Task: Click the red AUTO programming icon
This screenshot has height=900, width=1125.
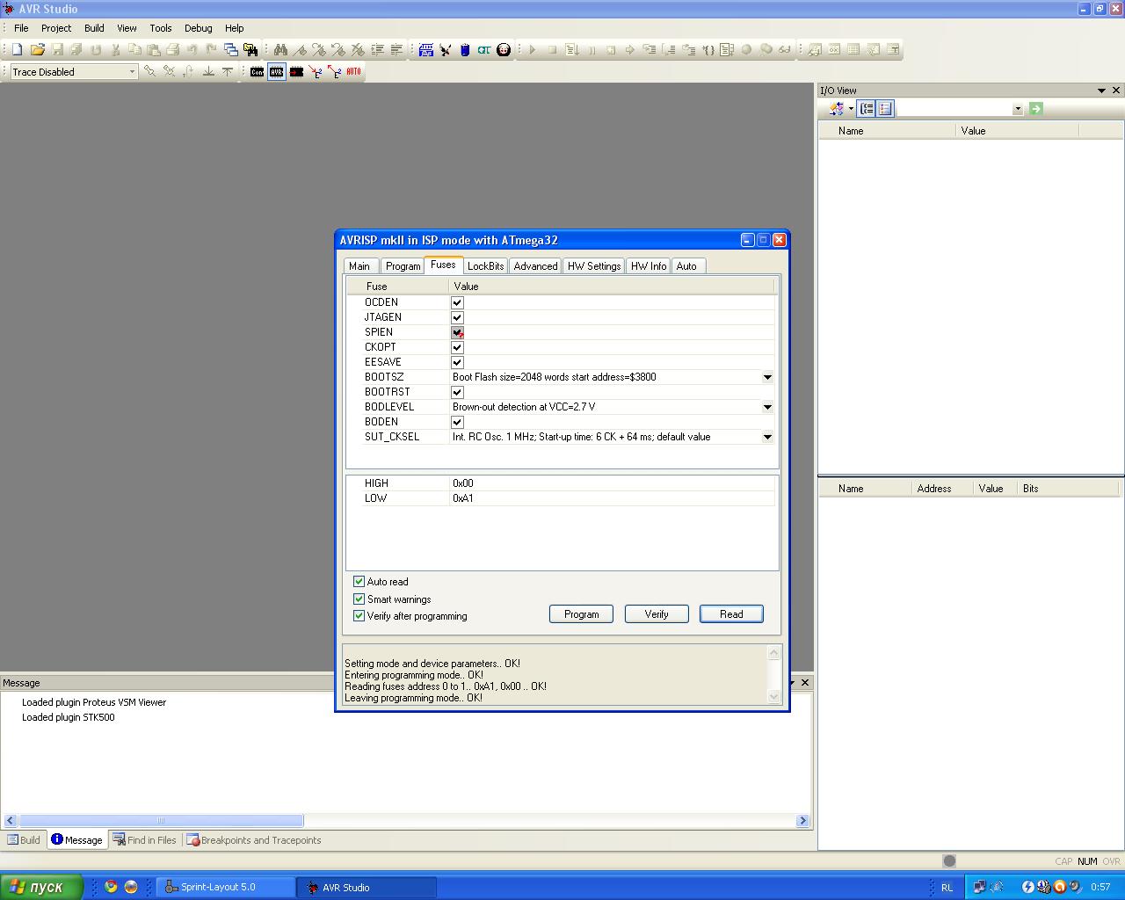Action: pyautogui.click(x=353, y=72)
